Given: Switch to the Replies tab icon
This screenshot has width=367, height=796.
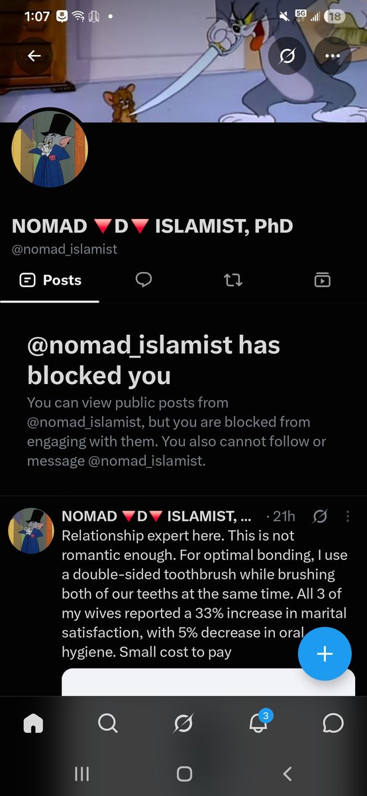Looking at the screenshot, I should point(144,280).
